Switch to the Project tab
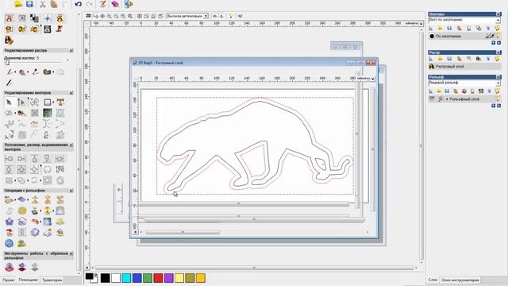This screenshot has height=286, width=508. 9,280
